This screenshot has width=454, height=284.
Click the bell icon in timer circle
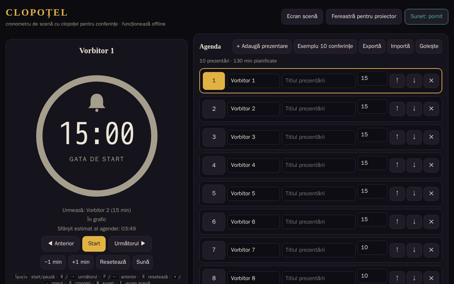pos(97,103)
